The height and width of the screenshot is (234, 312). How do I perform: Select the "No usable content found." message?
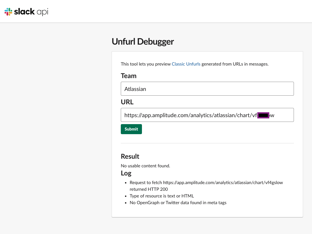coord(145,166)
